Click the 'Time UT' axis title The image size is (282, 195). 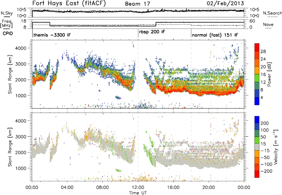coord(138,193)
